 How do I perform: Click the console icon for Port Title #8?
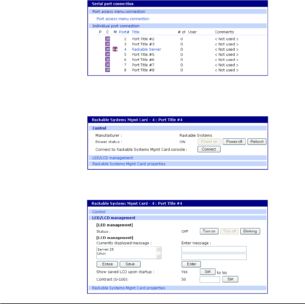pos(107,70)
